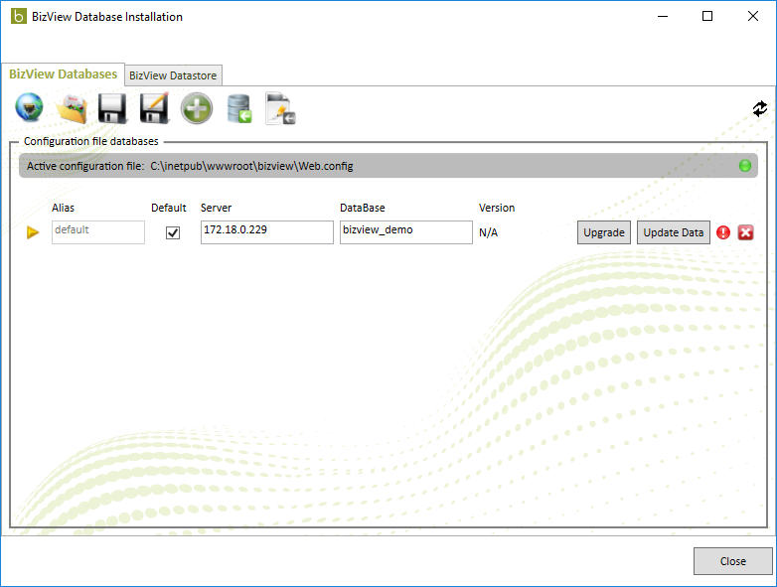The height and width of the screenshot is (587, 777).
Task: Click the yellow row selector arrow
Action: pos(33,232)
